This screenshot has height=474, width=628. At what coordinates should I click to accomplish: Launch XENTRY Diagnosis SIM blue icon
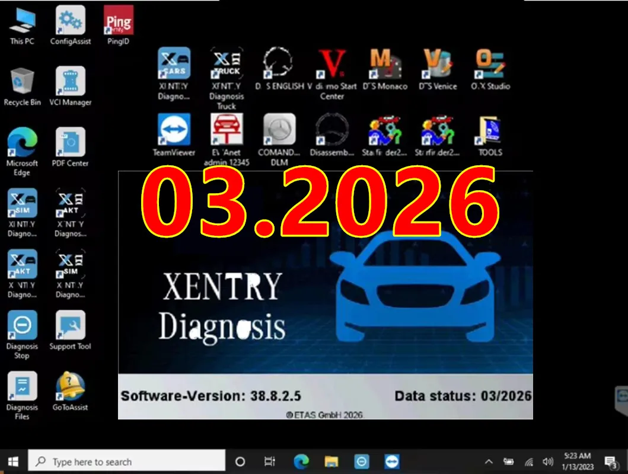[x=22, y=213]
